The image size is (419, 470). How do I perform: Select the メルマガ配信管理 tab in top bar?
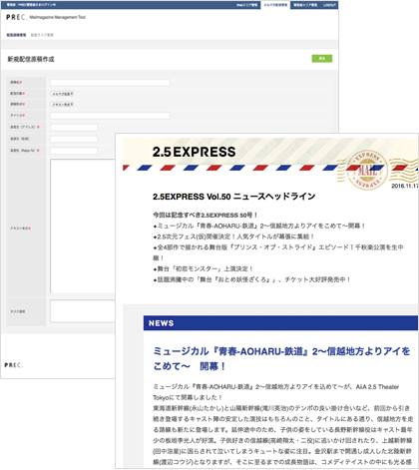coord(275,5)
